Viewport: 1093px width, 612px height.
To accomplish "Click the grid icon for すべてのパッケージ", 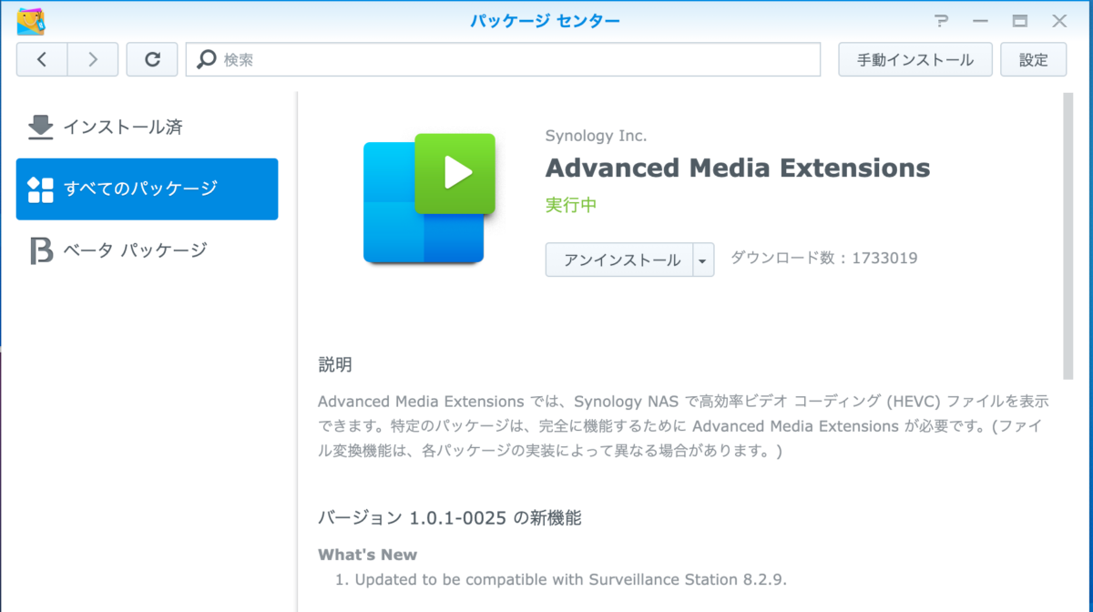I will [x=41, y=189].
